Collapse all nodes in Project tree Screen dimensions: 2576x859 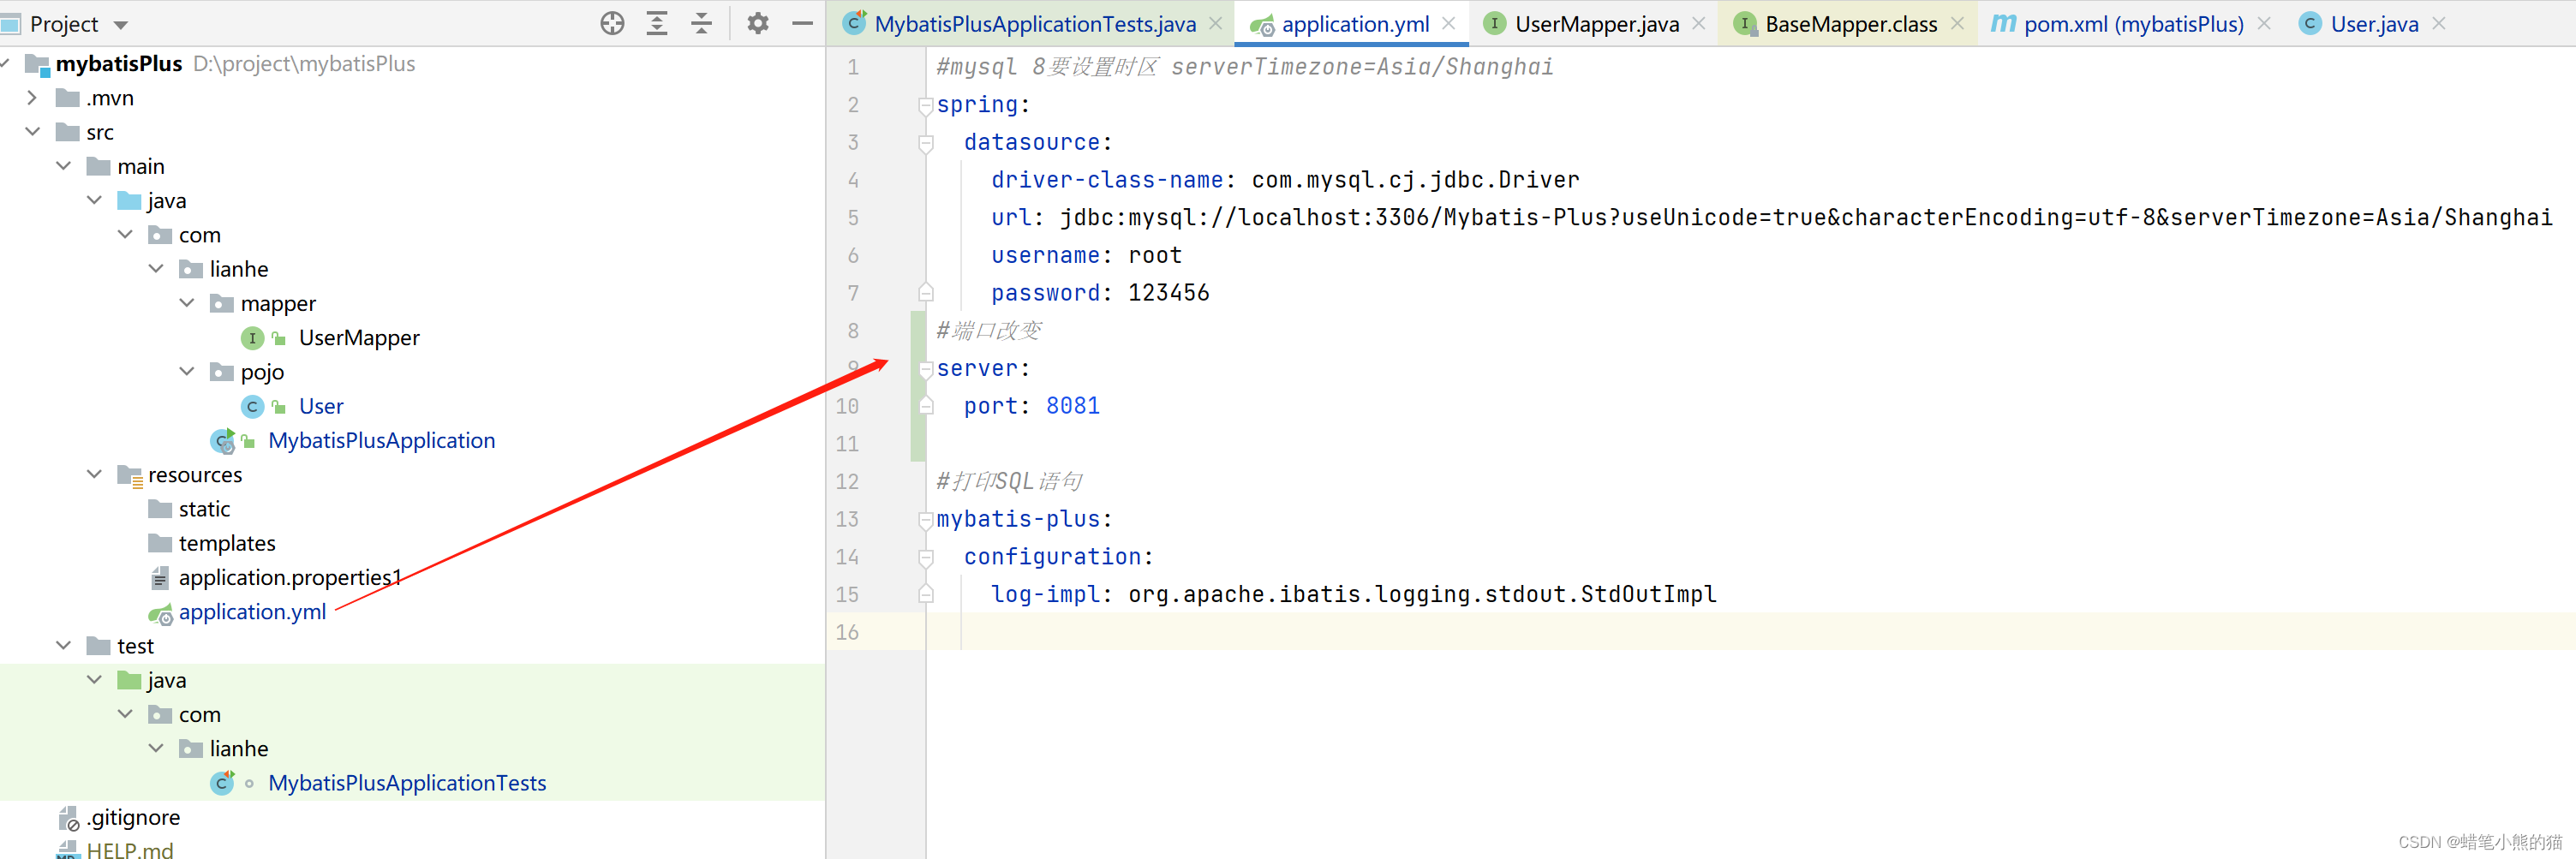703,23
